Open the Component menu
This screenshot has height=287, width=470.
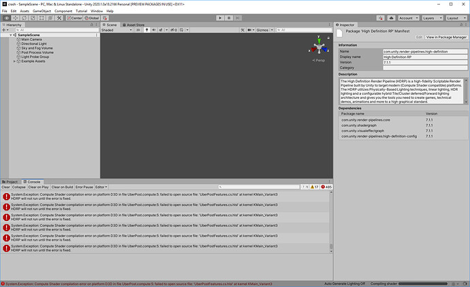pyautogui.click(x=63, y=11)
